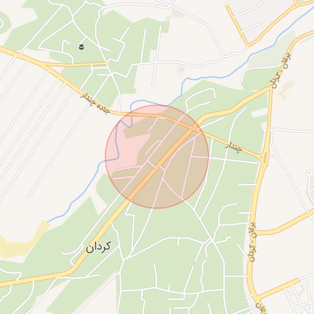Click the center of the red circle overlay
This screenshot has width=314, height=314.
[157, 157]
